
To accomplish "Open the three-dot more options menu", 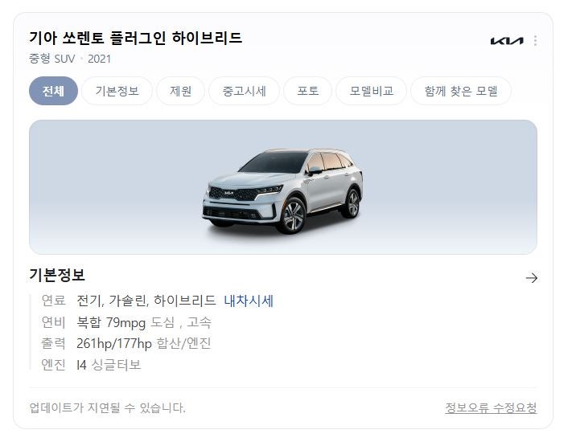I will pyautogui.click(x=535, y=40).
